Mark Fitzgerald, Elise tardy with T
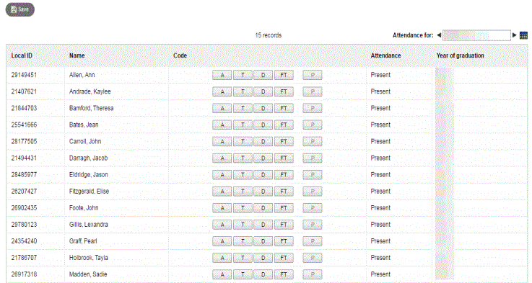The height and width of the screenshot is (283, 532). pos(243,192)
